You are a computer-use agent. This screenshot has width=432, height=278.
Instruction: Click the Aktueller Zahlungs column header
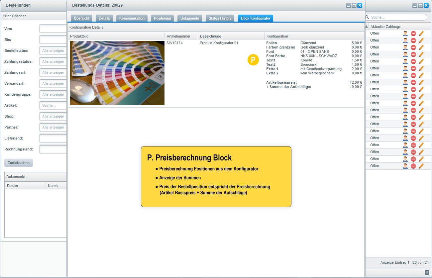tap(384, 26)
